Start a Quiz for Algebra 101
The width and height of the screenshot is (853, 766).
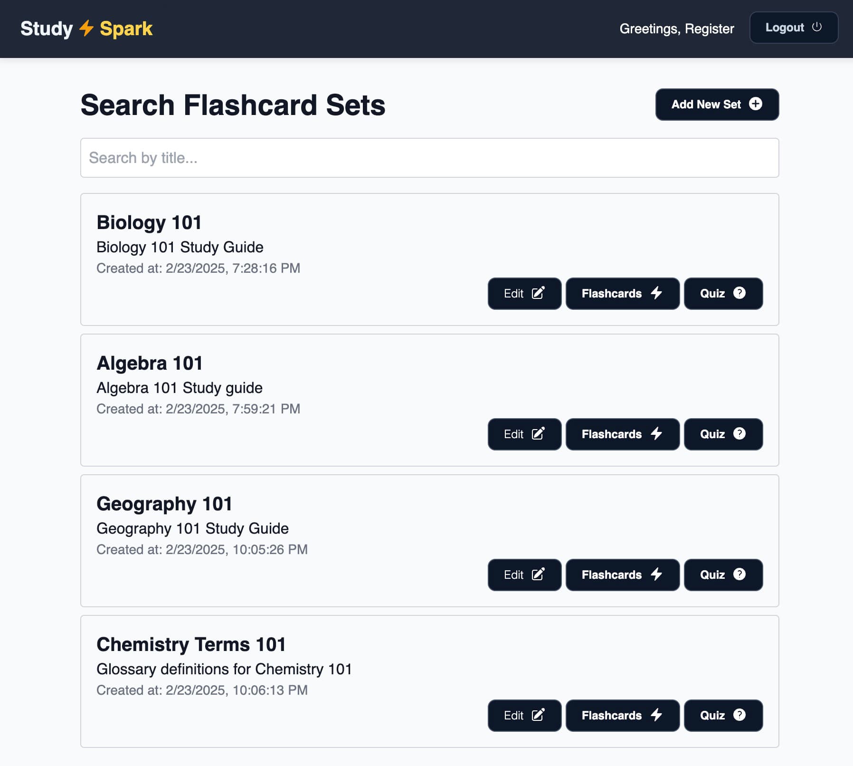coord(723,434)
